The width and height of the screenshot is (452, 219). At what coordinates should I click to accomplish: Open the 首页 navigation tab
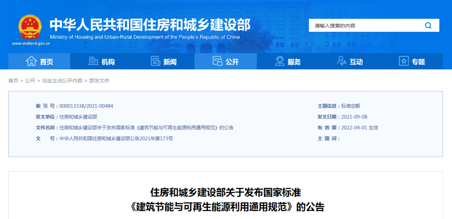[46, 62]
